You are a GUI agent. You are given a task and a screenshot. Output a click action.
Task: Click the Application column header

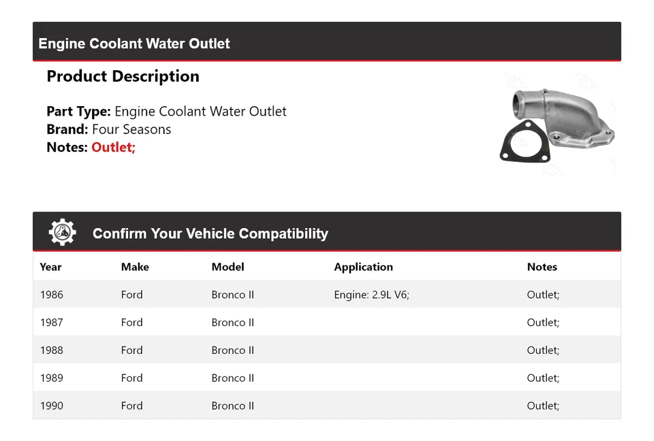pos(363,267)
